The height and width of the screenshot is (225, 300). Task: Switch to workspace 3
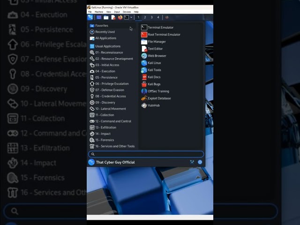[151, 17]
